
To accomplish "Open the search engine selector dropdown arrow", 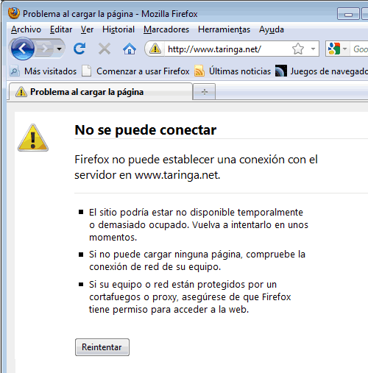I will tap(344, 49).
